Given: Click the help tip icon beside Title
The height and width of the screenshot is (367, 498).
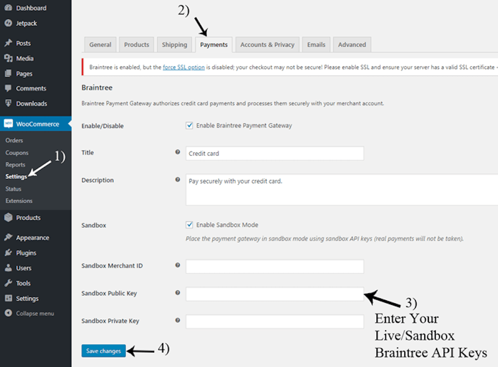Looking at the screenshot, I should 178,152.
